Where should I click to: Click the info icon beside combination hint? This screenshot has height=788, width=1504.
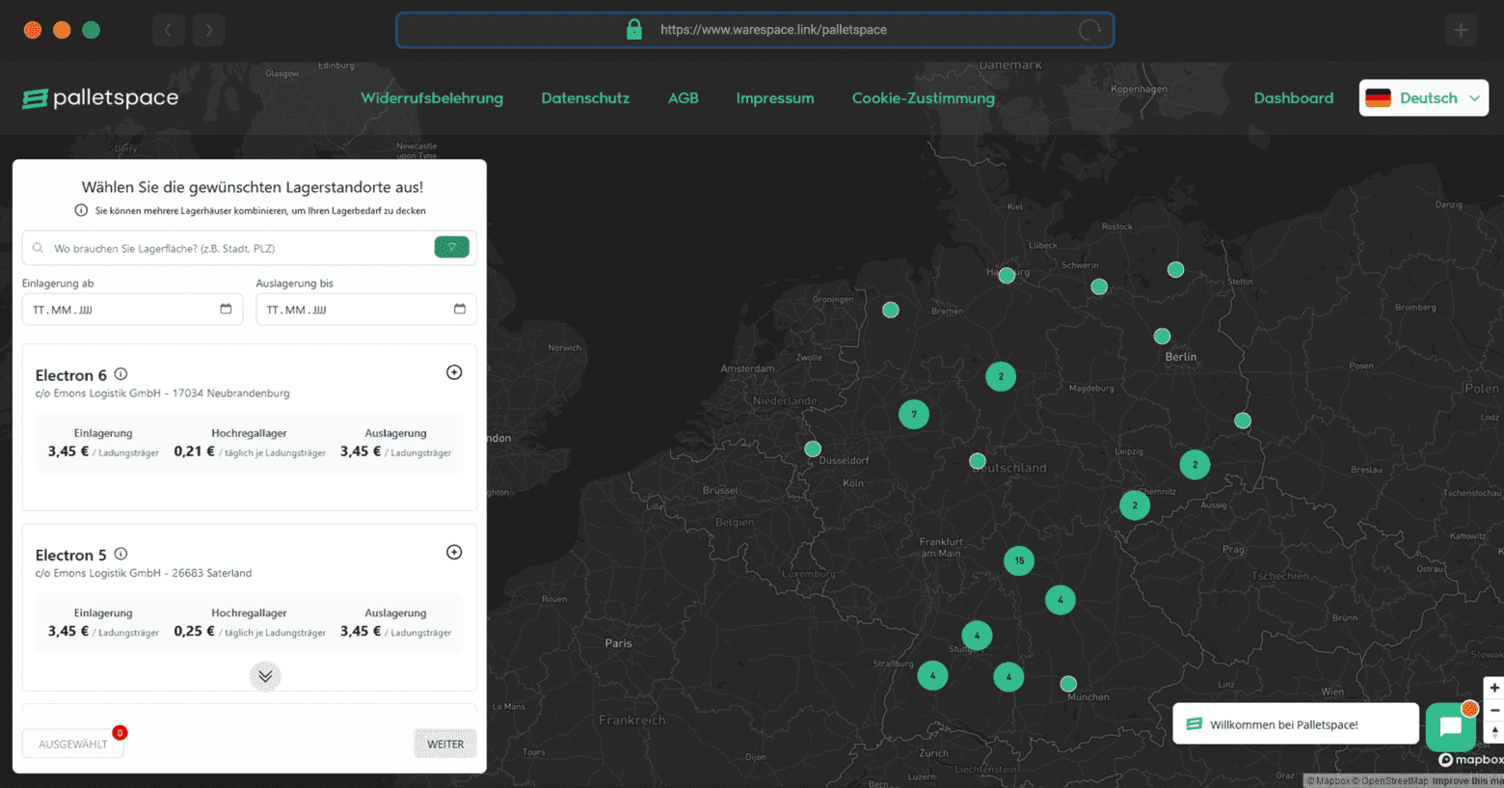(81, 210)
